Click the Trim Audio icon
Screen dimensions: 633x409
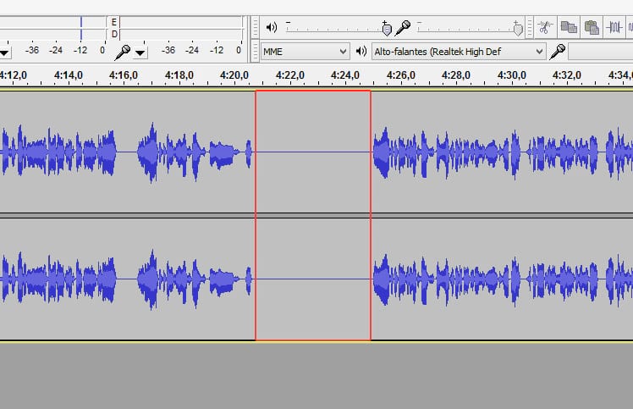[x=614, y=27]
